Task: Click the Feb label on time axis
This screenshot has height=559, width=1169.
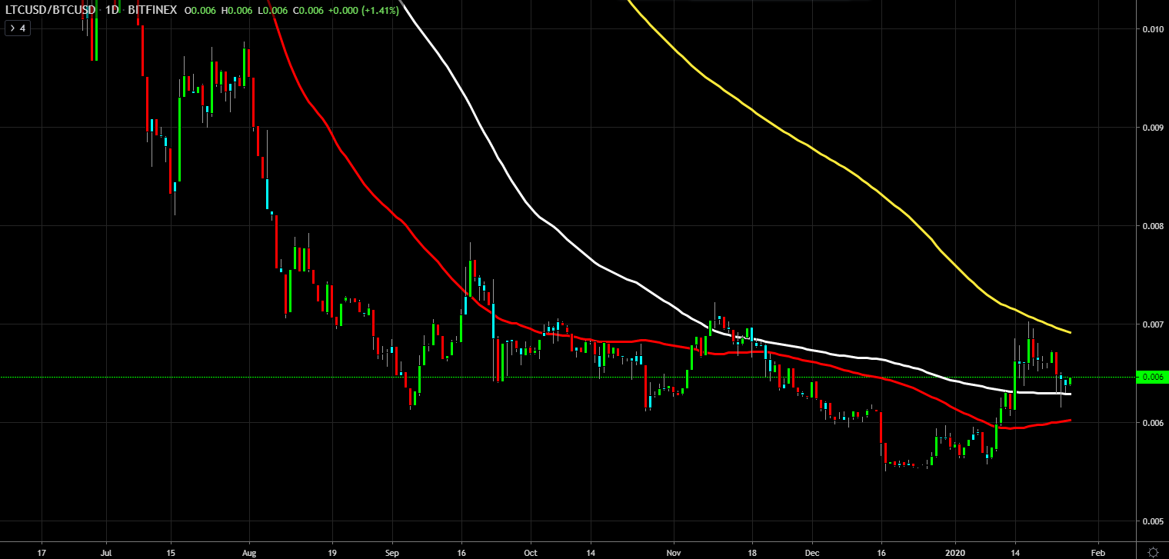Action: click(1098, 552)
